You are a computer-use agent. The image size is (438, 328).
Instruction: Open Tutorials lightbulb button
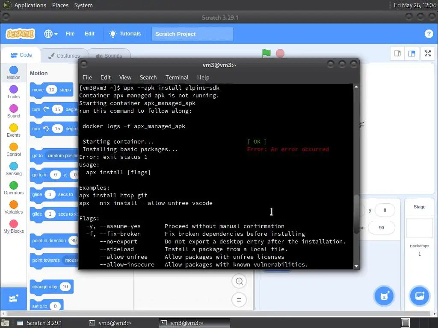click(125, 34)
